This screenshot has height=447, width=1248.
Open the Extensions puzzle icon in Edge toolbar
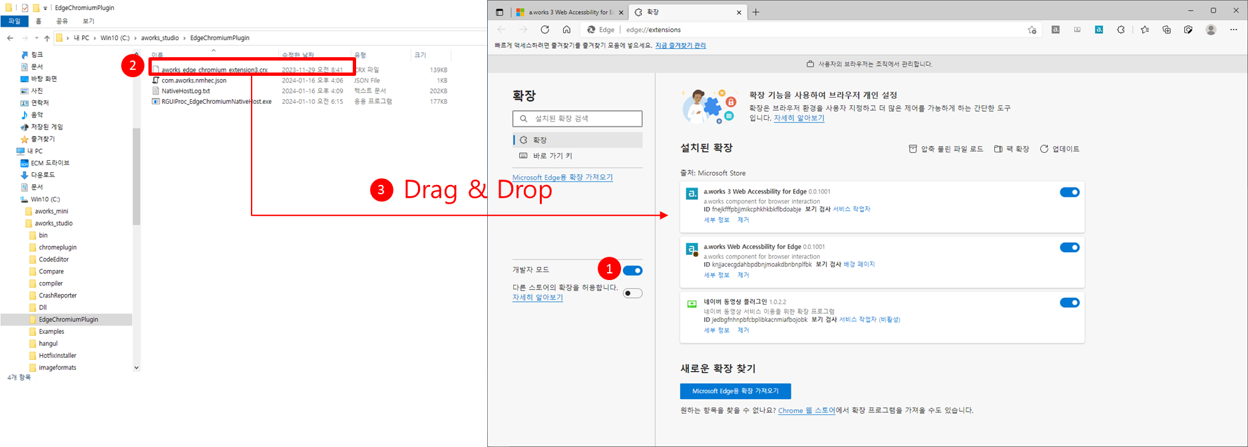(x=1121, y=30)
